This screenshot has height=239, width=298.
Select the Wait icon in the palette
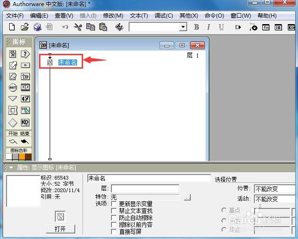(x=13, y=88)
